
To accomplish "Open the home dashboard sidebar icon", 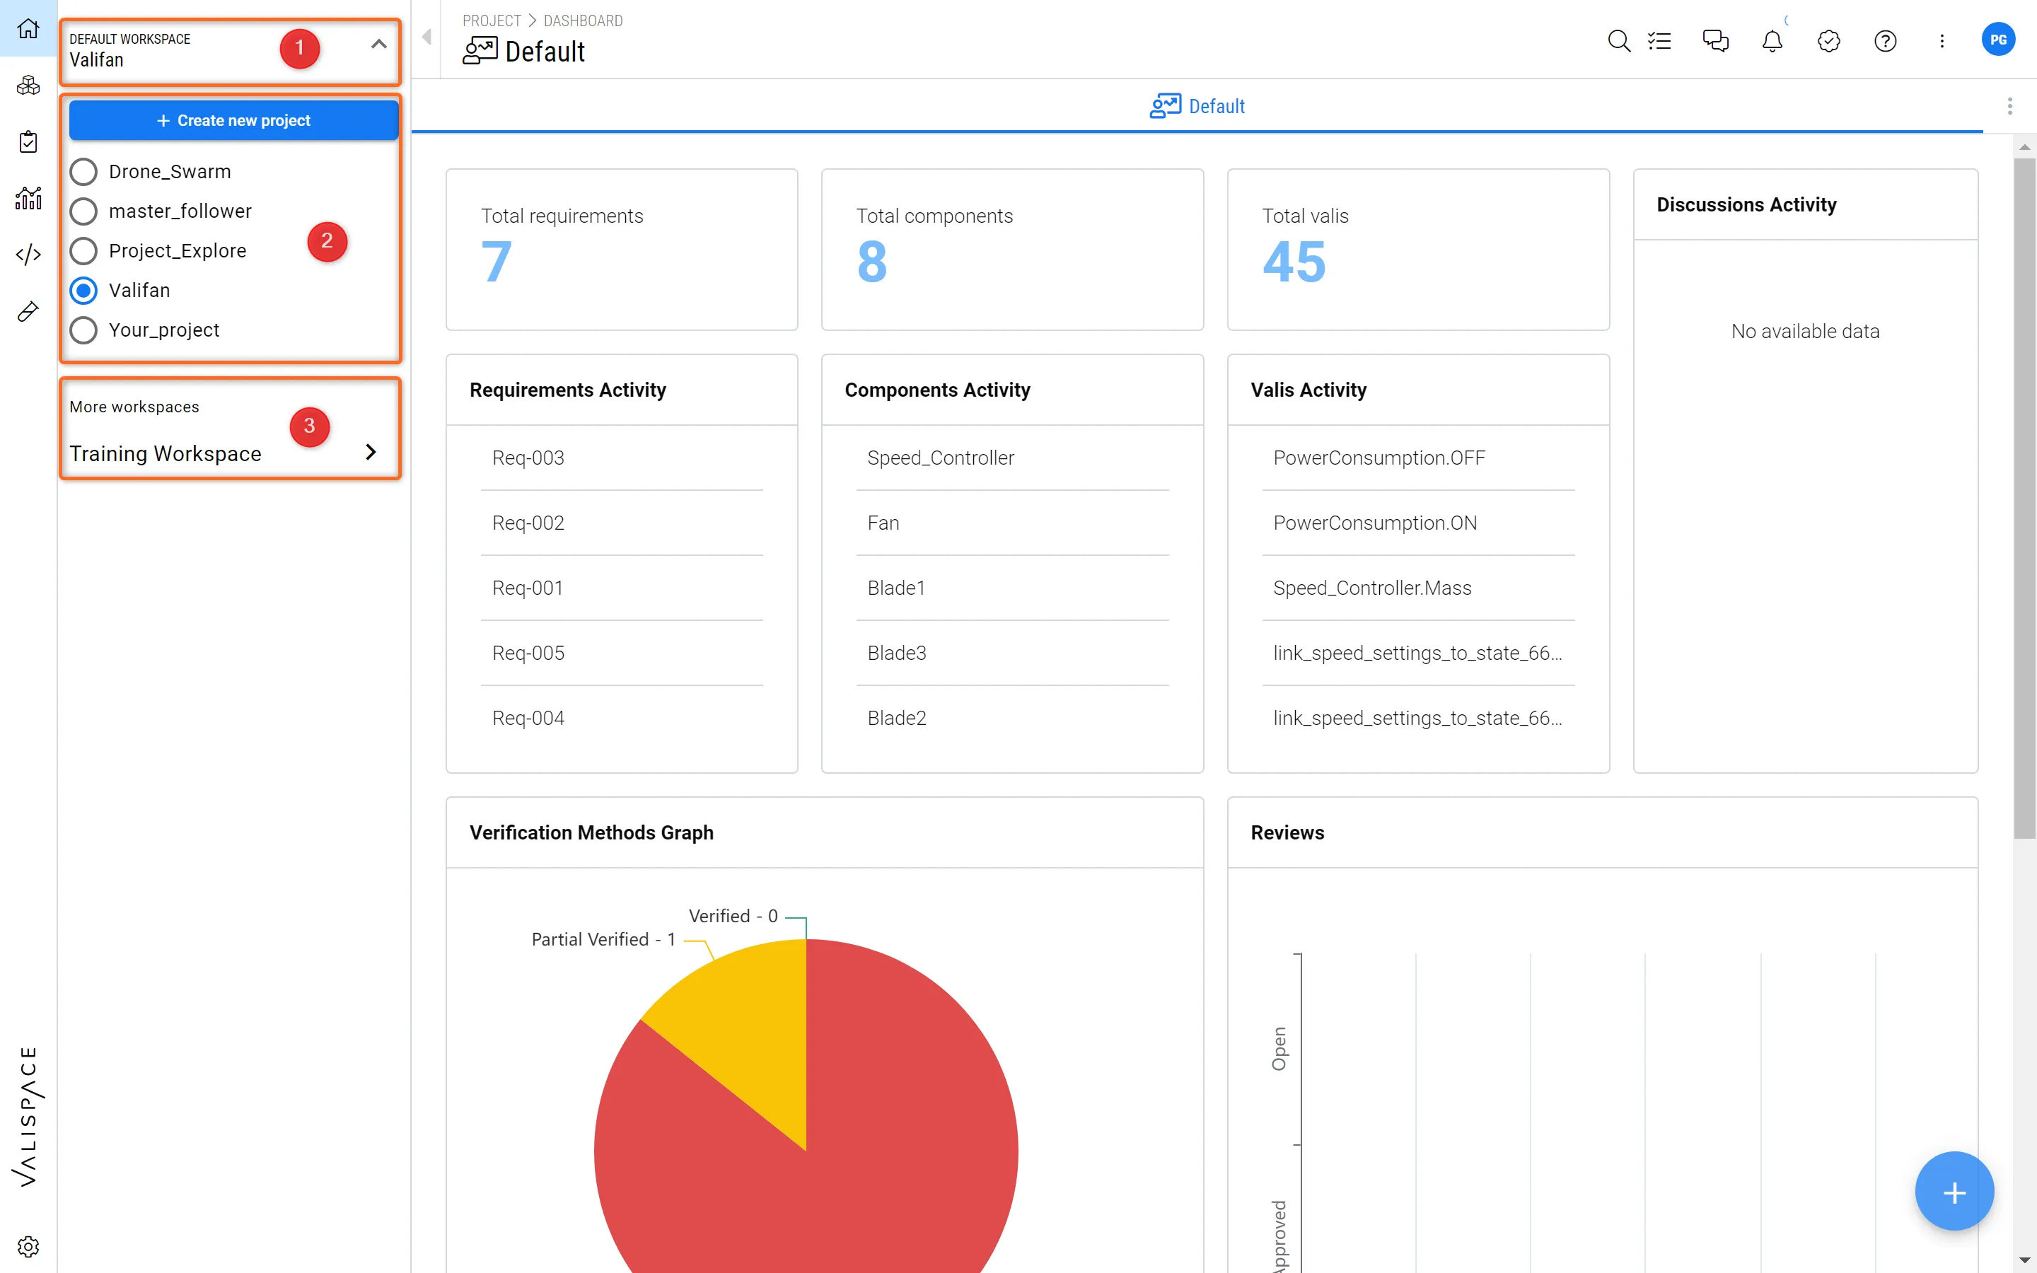I will 28,28.
